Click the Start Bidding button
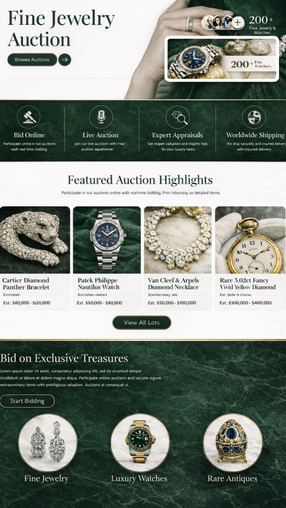 (27, 401)
